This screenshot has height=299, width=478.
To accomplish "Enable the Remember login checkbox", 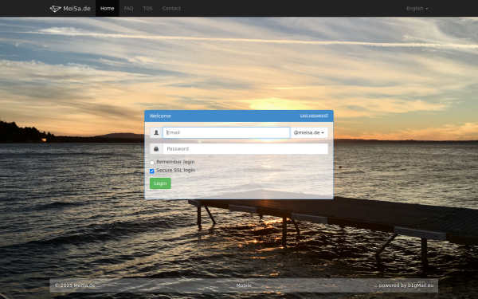I will pos(152,163).
